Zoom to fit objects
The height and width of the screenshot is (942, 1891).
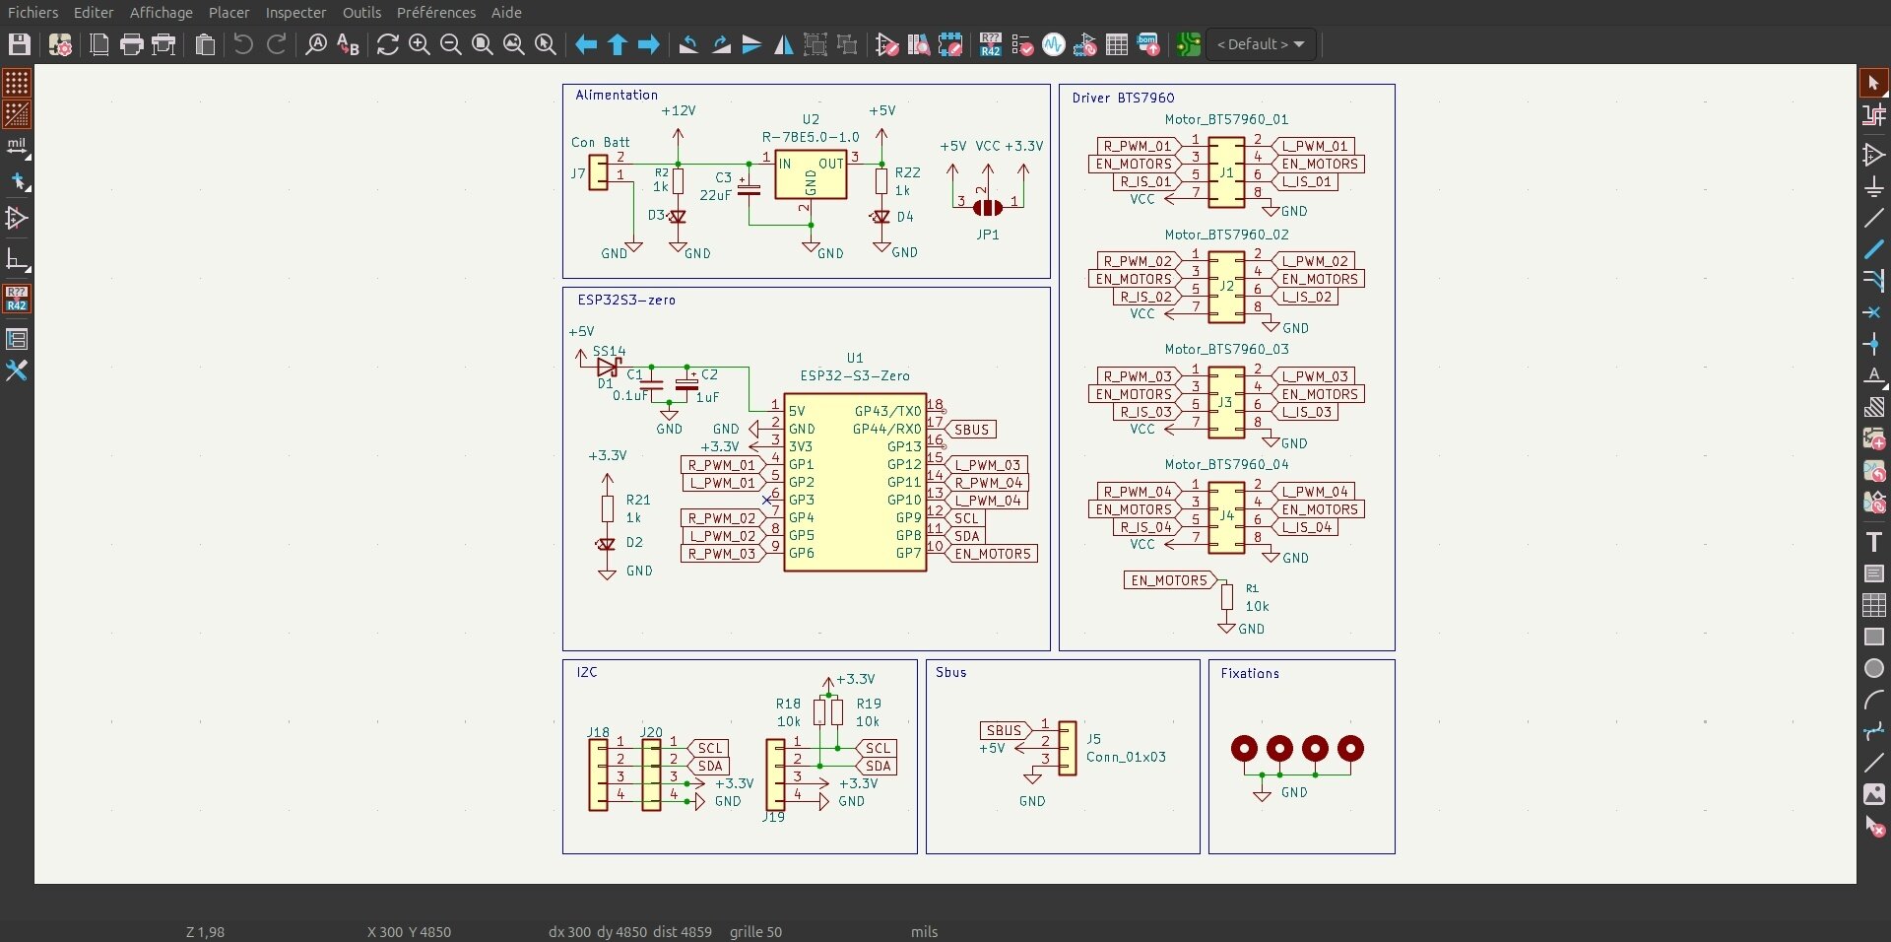pos(514,44)
